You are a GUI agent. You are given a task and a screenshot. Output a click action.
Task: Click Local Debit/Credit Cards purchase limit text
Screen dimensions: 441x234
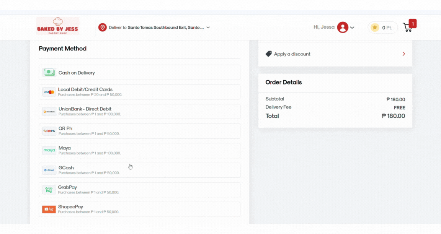[x=90, y=95]
